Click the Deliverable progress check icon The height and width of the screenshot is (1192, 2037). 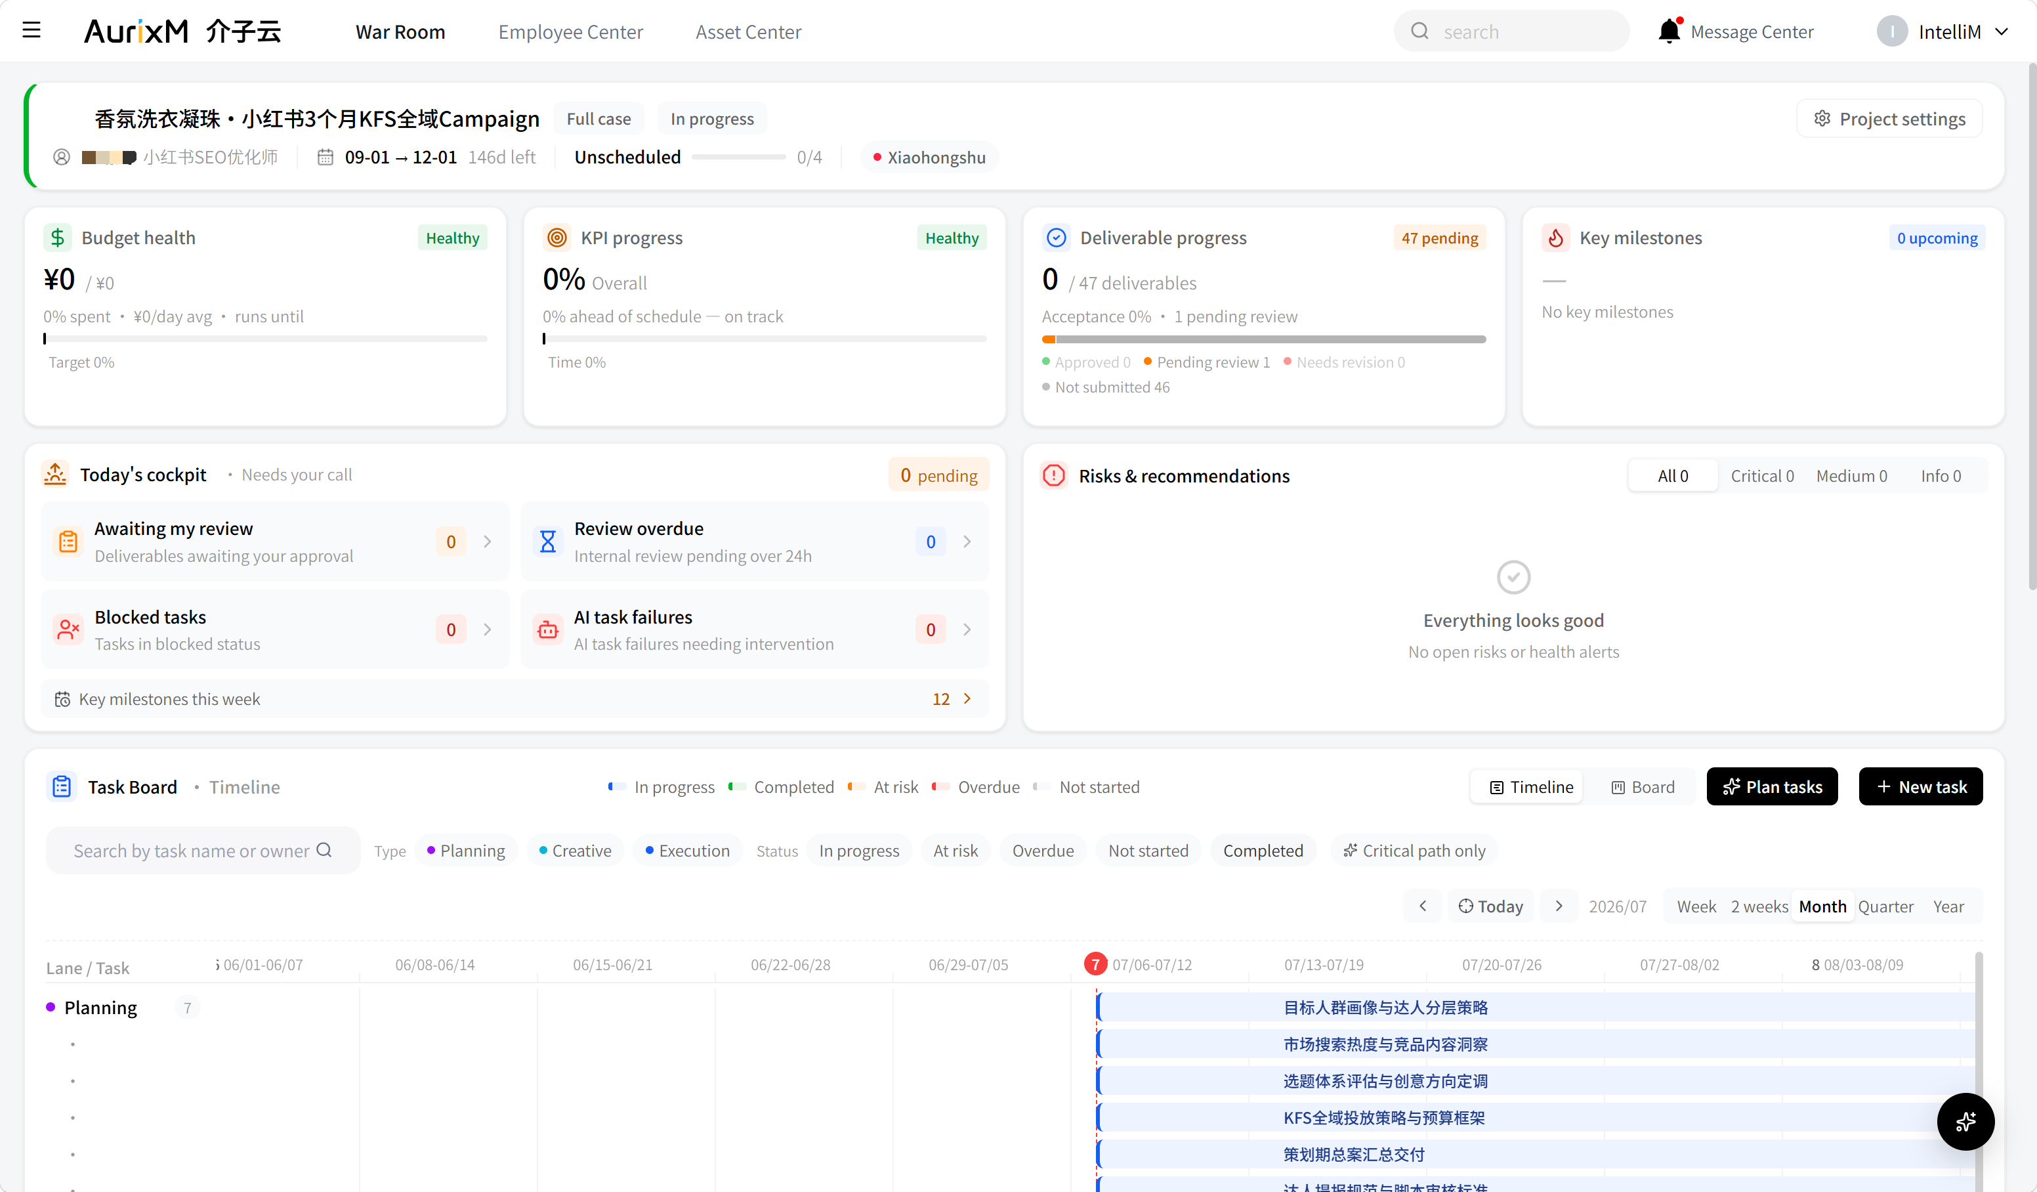(1056, 238)
